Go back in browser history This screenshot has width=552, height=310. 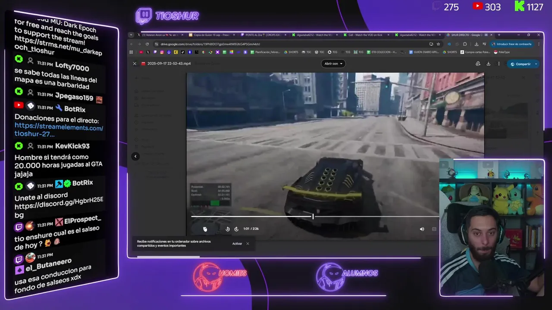[x=132, y=44]
